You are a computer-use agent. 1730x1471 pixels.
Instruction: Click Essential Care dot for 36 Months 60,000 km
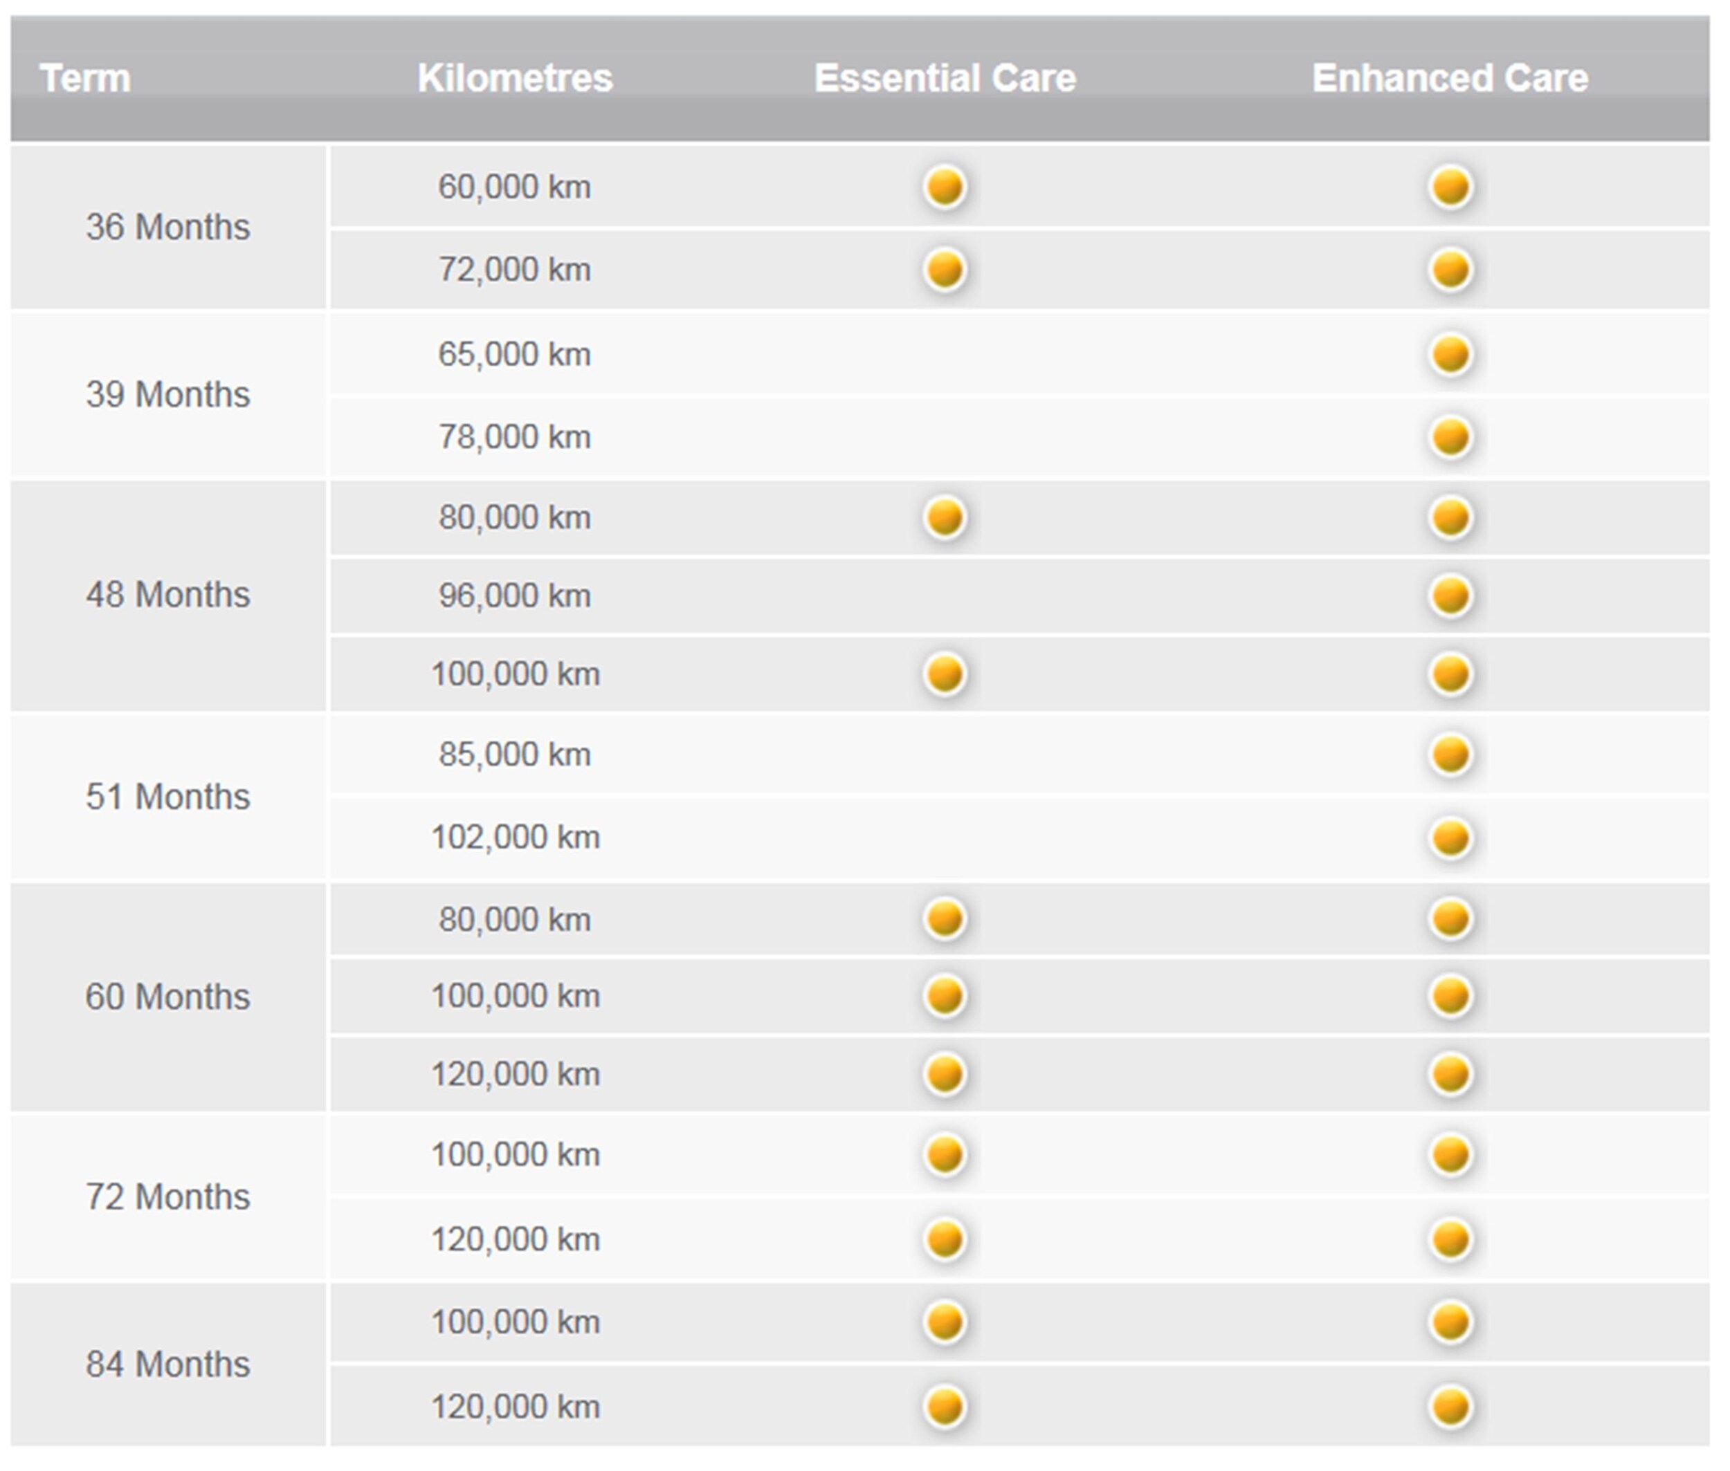pyautogui.click(x=945, y=186)
